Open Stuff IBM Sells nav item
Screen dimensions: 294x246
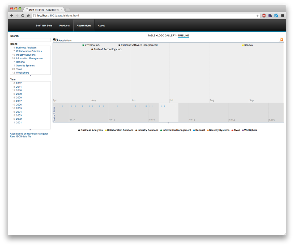pyautogui.click(x=44, y=26)
